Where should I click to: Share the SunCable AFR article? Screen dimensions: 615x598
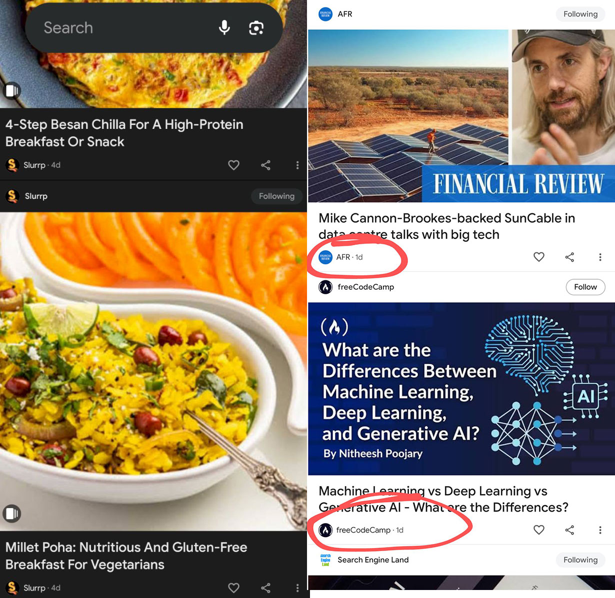569,257
